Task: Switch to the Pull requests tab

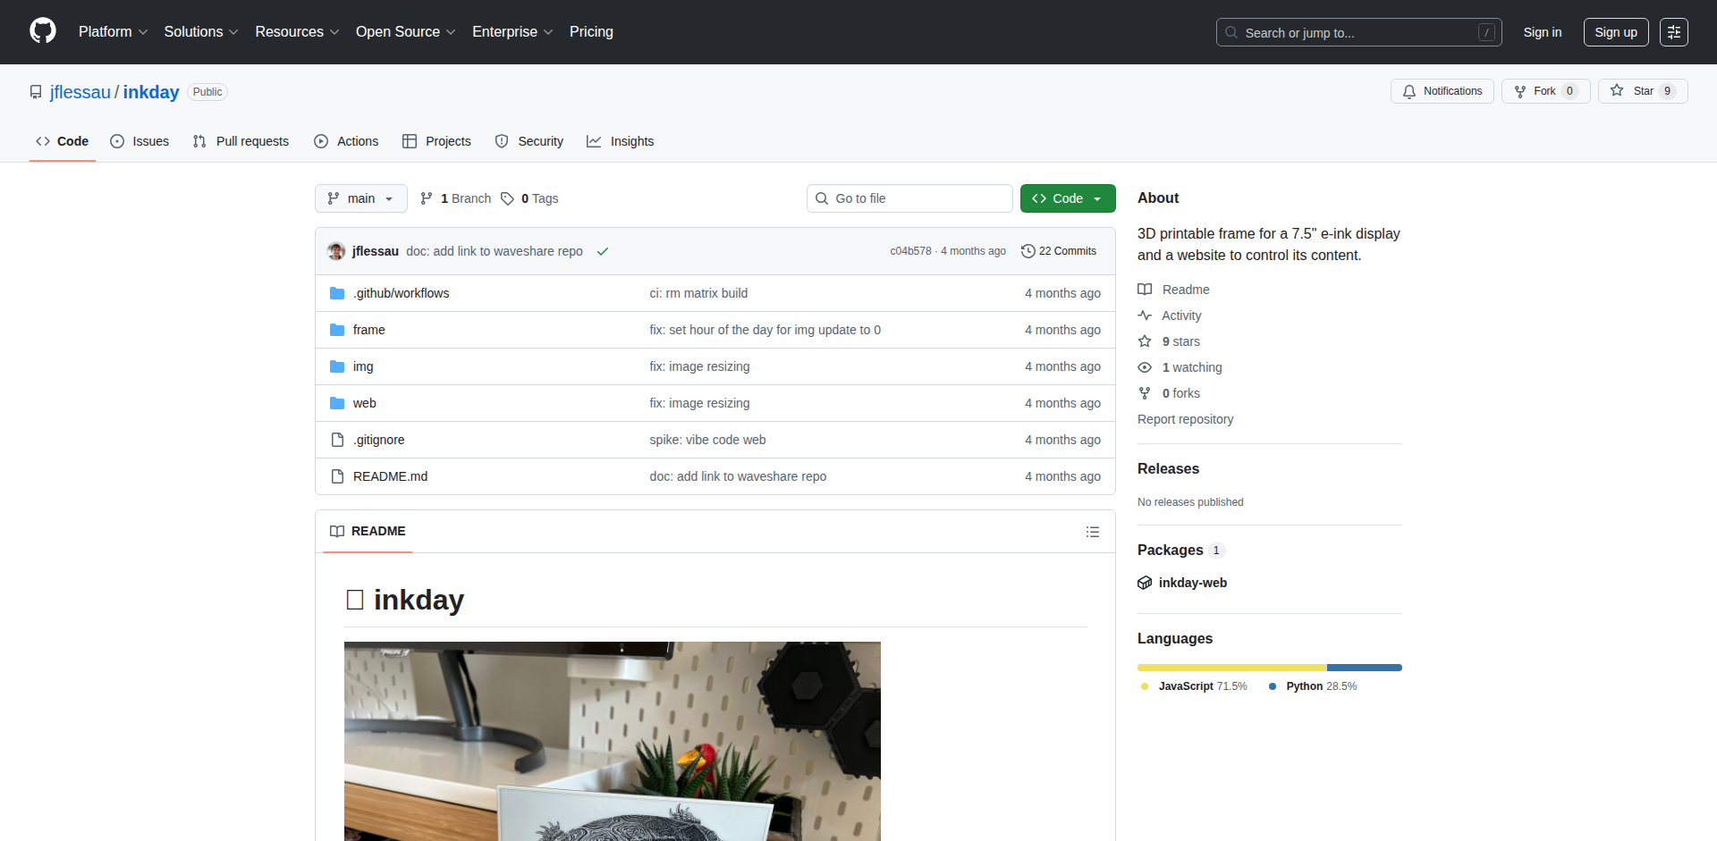Action: (x=241, y=141)
